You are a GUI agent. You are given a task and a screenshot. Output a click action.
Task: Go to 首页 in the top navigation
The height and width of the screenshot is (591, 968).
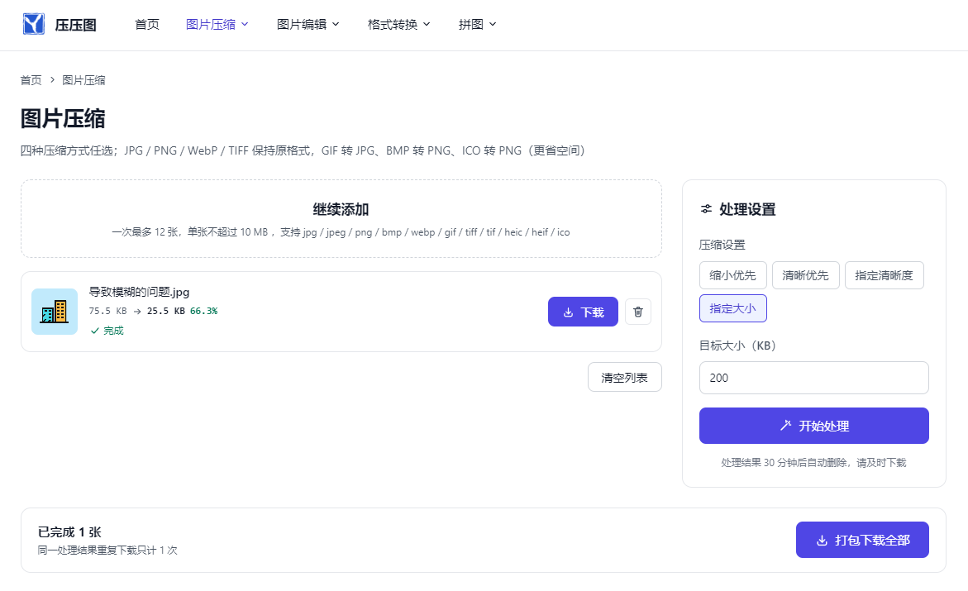147,25
